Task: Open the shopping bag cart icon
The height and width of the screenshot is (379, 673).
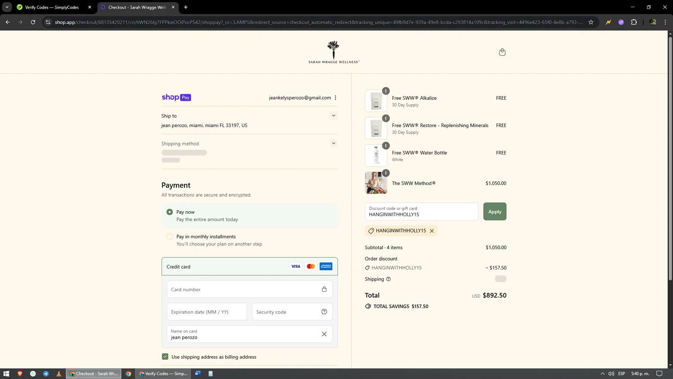Action: [502, 52]
